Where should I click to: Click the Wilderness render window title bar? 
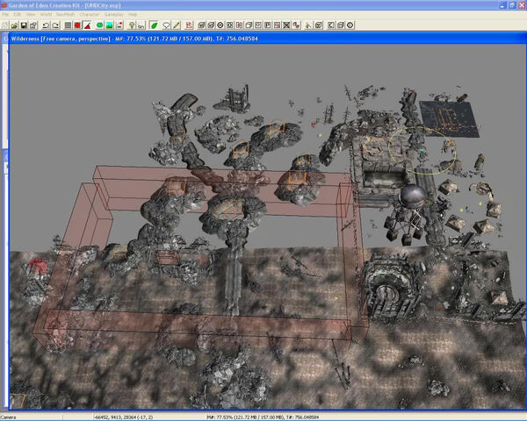tap(268, 39)
